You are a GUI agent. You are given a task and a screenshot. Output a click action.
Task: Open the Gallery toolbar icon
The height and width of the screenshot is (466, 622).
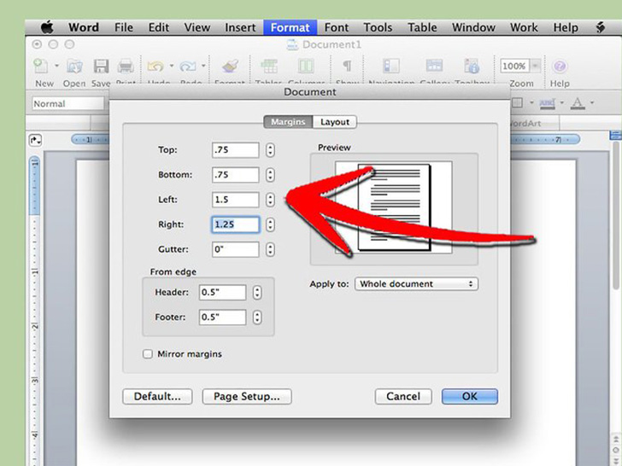coord(434,66)
